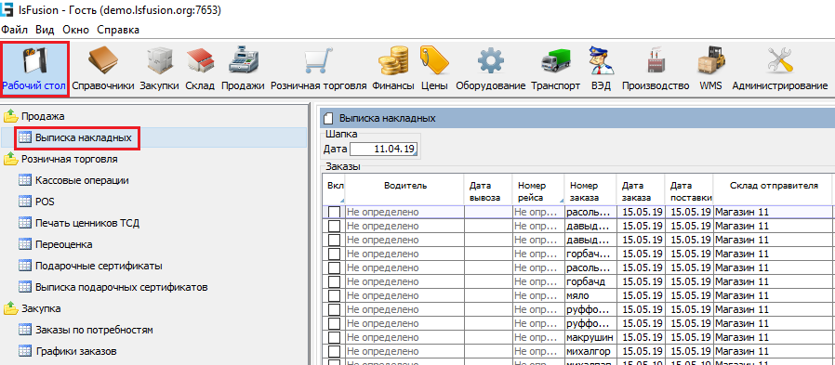Open the Финансы coins icon

(x=393, y=60)
